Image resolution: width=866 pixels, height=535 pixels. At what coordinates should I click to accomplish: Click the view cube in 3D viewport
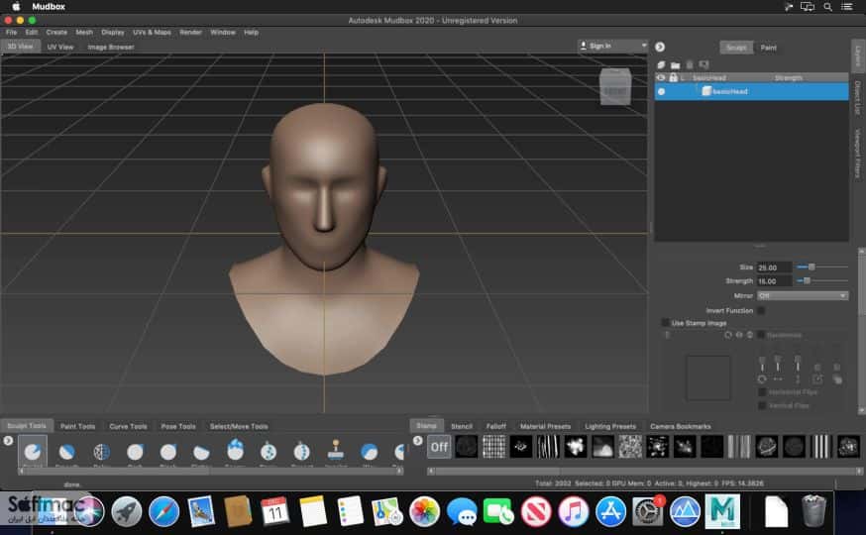tap(615, 86)
